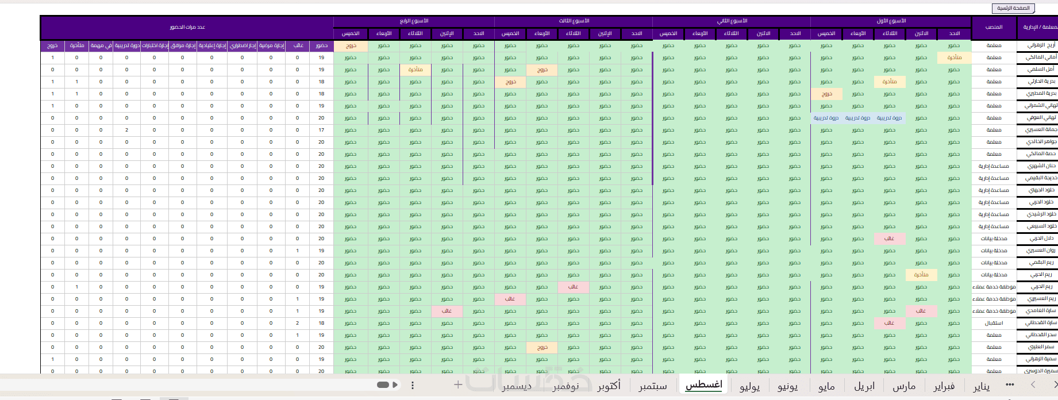Open the hidden sheets list via three dots

pos(1010,384)
